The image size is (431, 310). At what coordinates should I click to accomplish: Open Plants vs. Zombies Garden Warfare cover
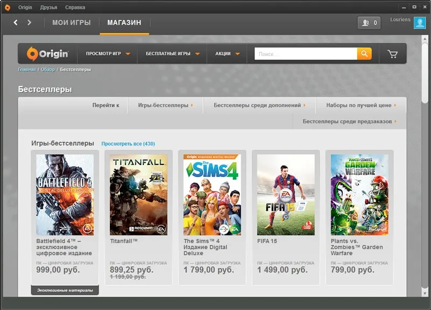(x=359, y=195)
